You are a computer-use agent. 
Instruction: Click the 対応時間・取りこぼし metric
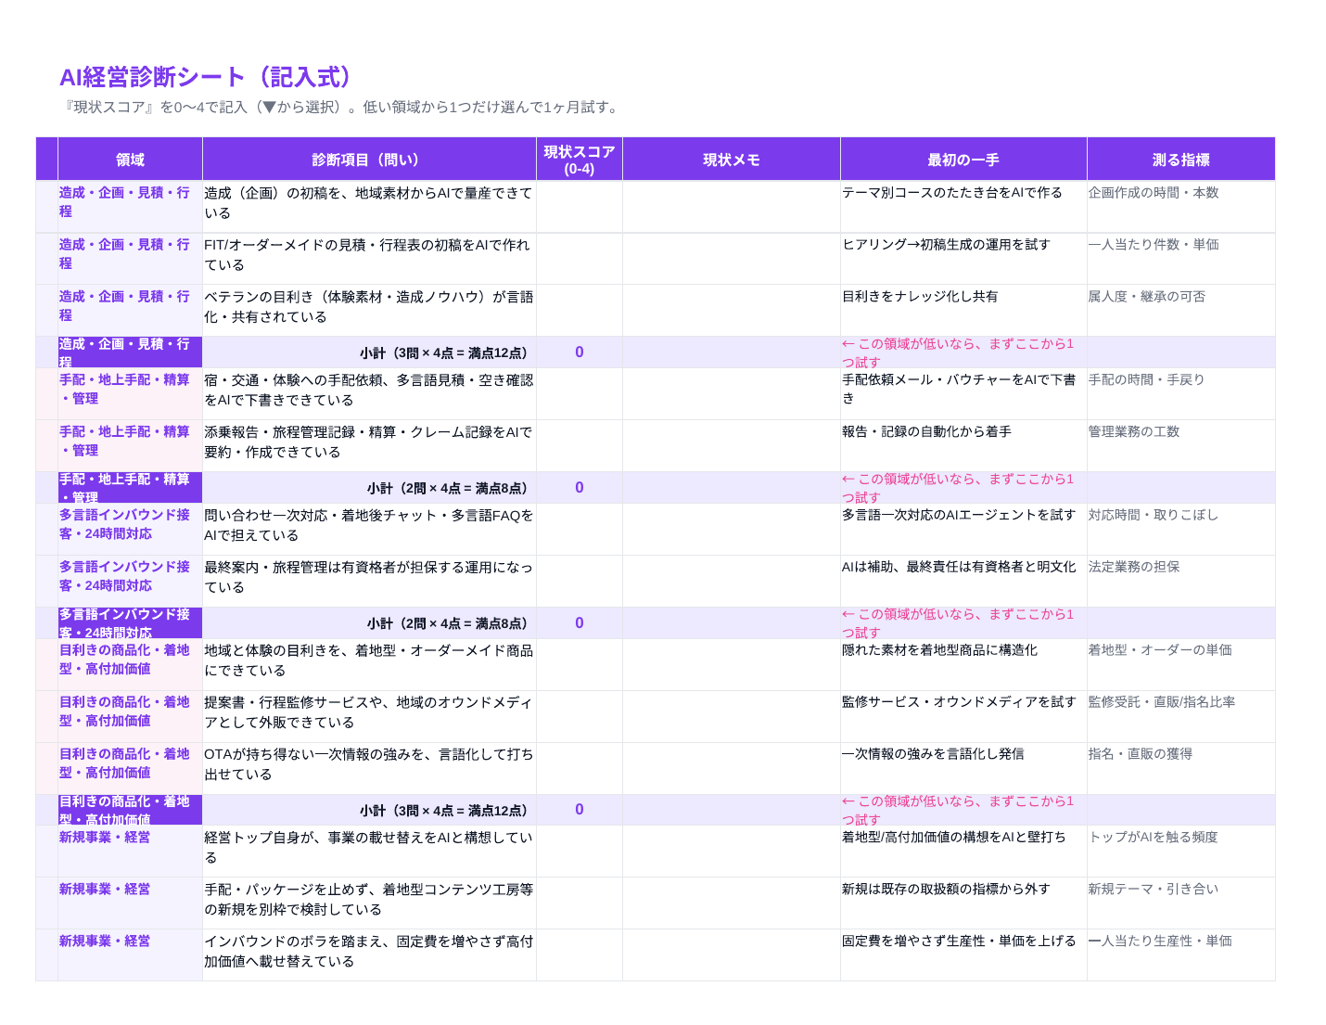point(1154,515)
